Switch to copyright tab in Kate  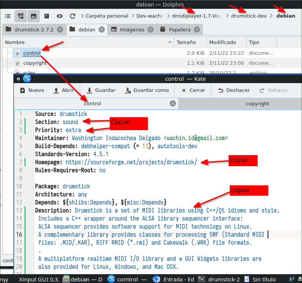[x=258, y=104]
